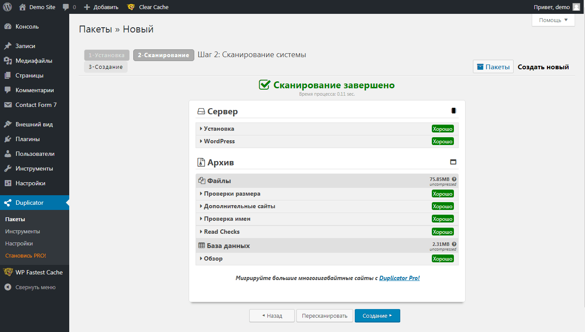This screenshot has width=585, height=332.
Task: Click the Пользователи user icon
Action: [8, 154]
